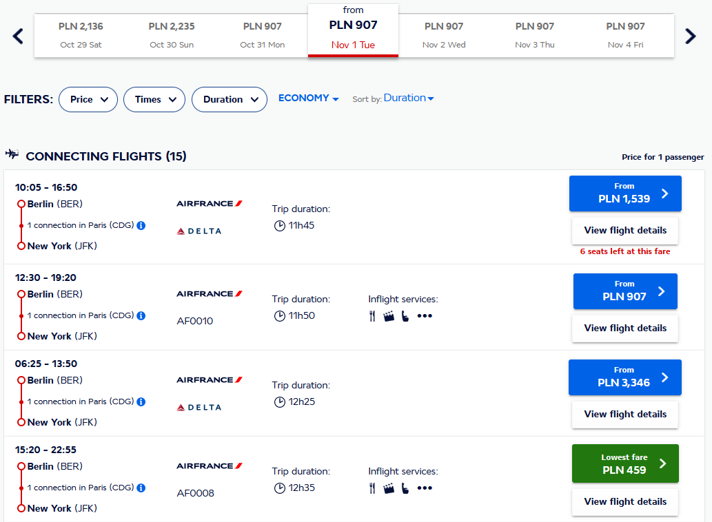Click the 06:25 - 13:50 flight time

[46, 364]
